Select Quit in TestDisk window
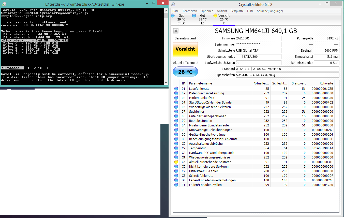The width and height of the screenshot is (344, 218). coord(38,68)
